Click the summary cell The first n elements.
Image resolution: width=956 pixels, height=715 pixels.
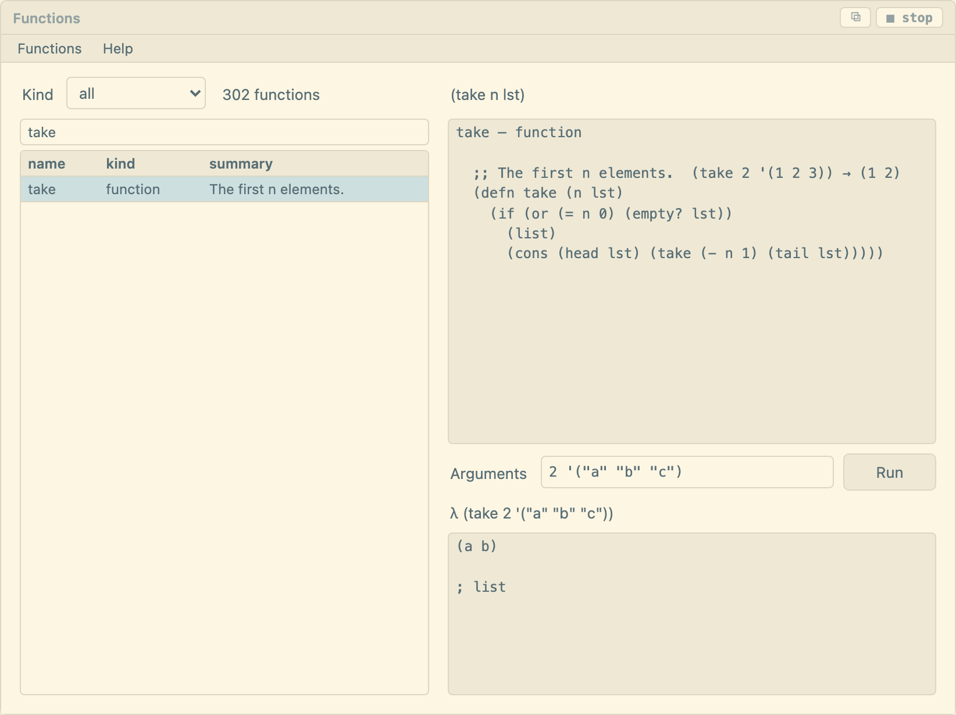[x=277, y=190]
